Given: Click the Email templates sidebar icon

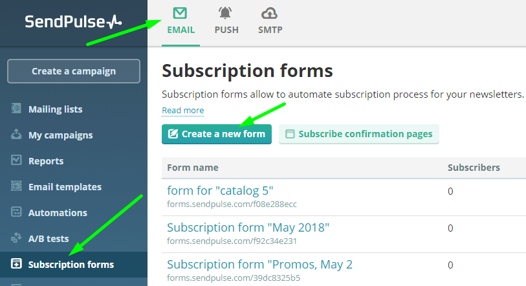Looking at the screenshot, I should 17,186.
